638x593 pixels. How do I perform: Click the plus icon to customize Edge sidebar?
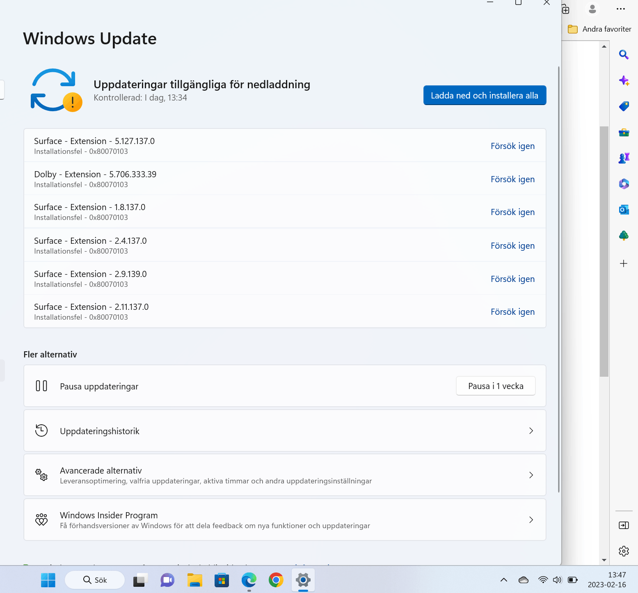[x=624, y=263]
